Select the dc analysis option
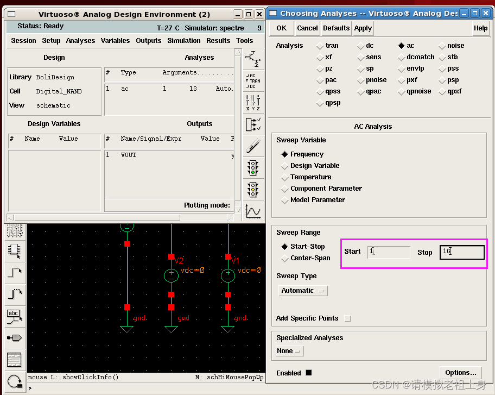Screen dimensions: 495x395 [x=366, y=46]
